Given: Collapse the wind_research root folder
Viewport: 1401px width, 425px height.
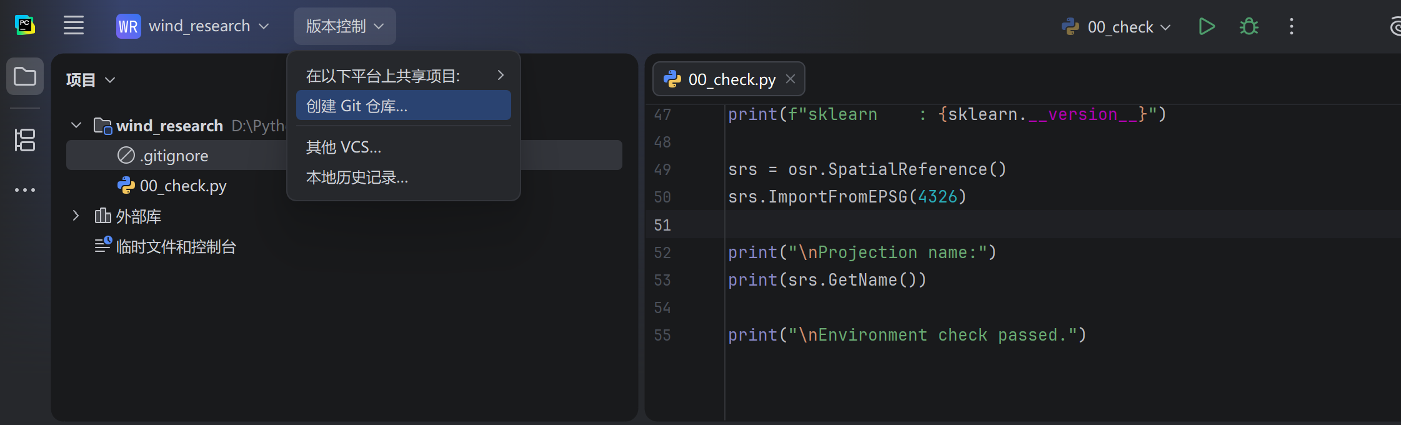Looking at the screenshot, I should click(76, 126).
